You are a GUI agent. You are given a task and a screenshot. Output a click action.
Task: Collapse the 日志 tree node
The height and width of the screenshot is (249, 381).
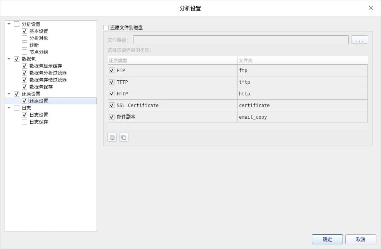[9, 108]
